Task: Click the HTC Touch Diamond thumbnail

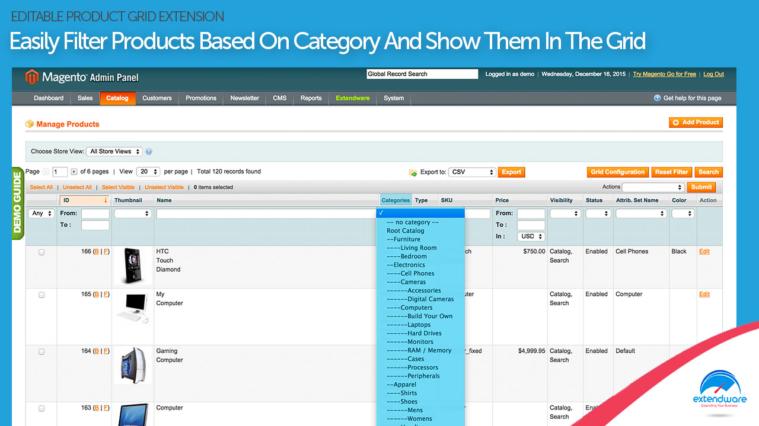Action: click(132, 266)
